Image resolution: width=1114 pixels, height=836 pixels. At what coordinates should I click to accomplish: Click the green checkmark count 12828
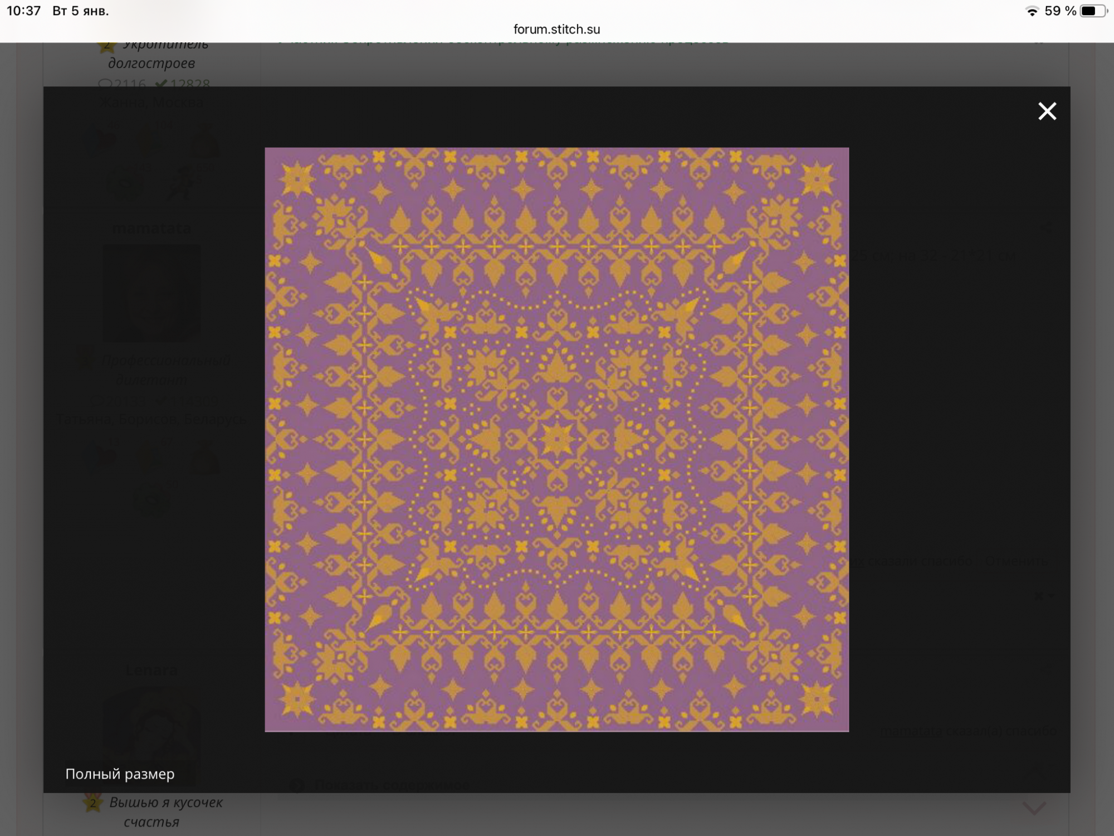[183, 84]
